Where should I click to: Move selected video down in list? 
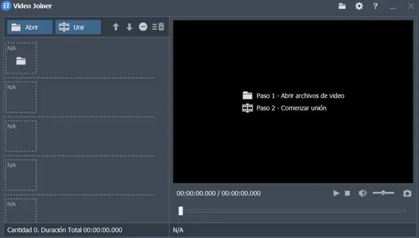(x=130, y=27)
